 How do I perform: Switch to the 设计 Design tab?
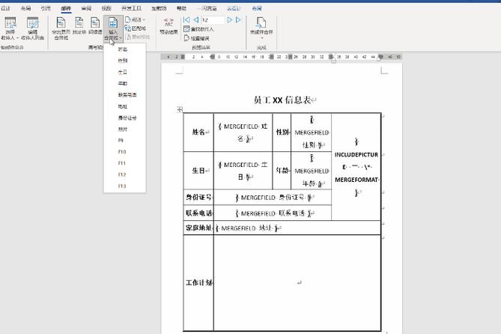[5, 8]
